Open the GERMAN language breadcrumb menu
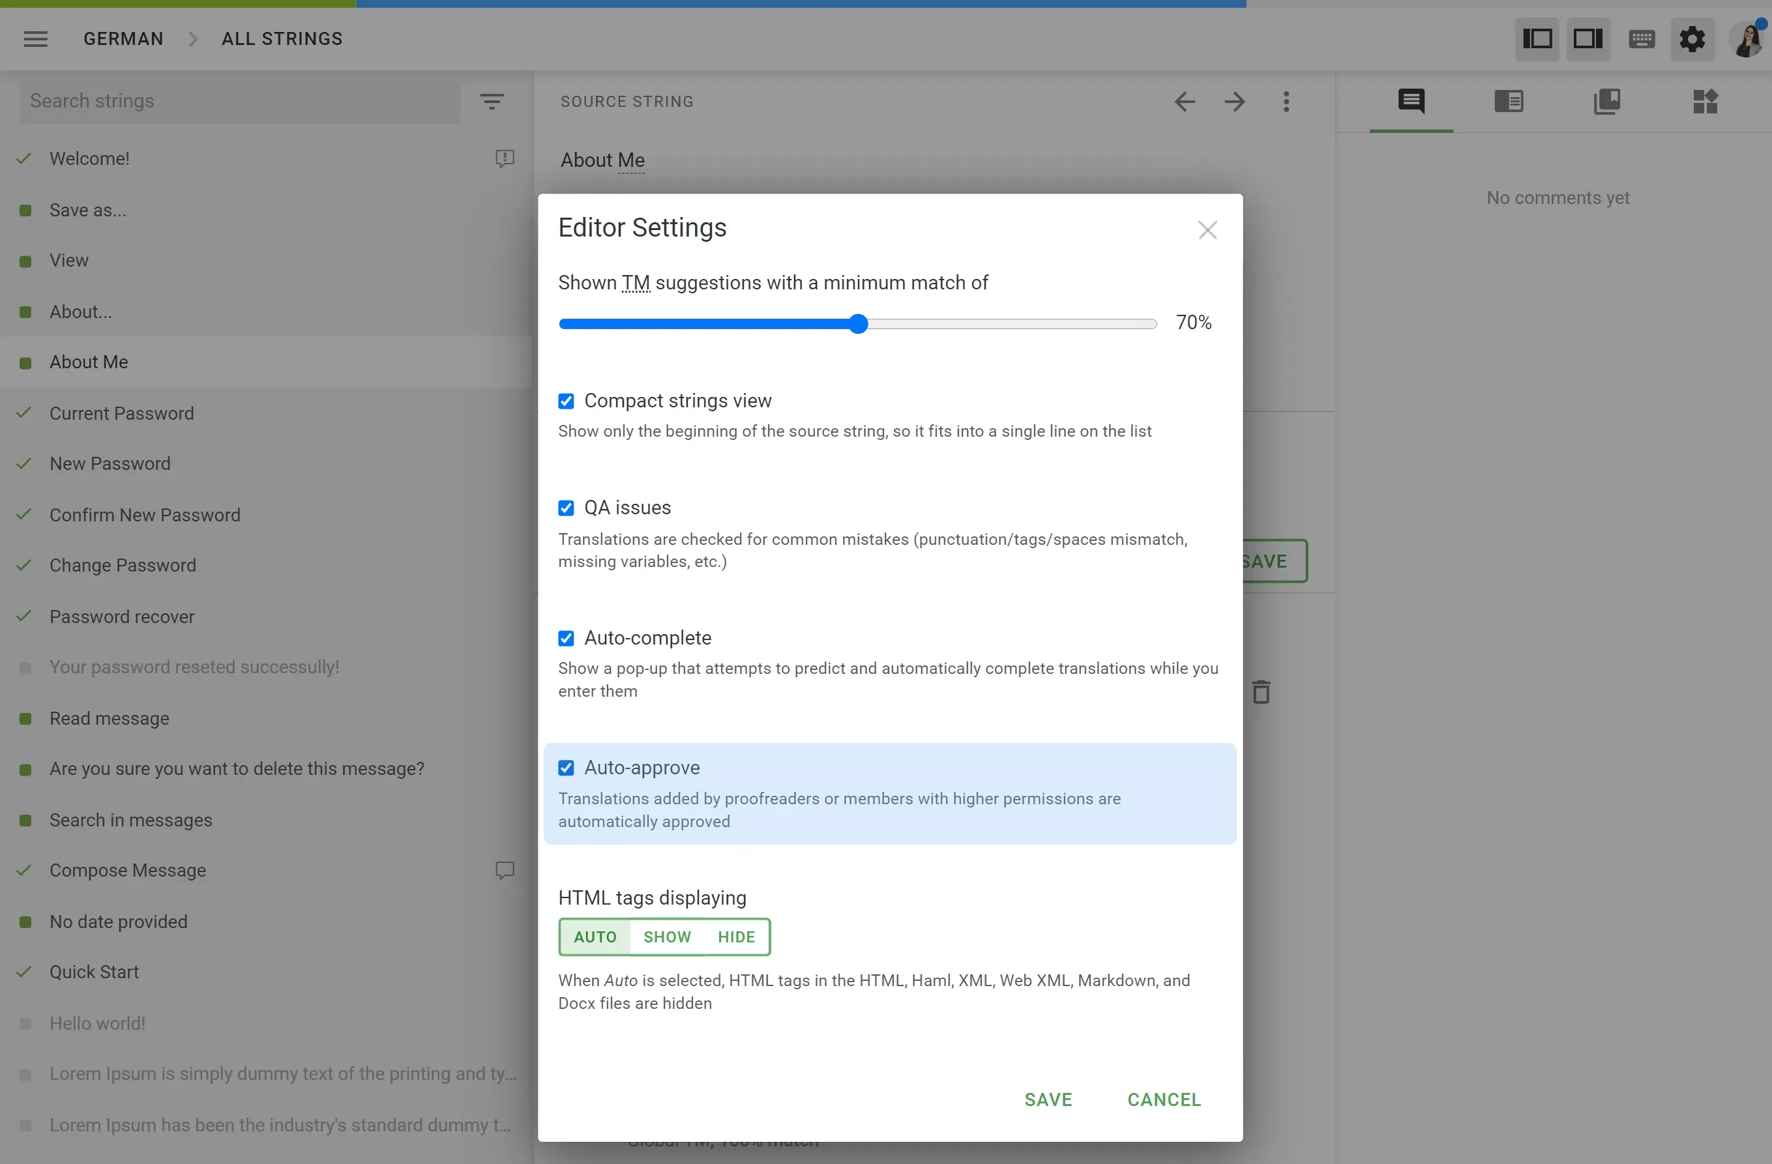1772x1164 pixels. point(123,38)
